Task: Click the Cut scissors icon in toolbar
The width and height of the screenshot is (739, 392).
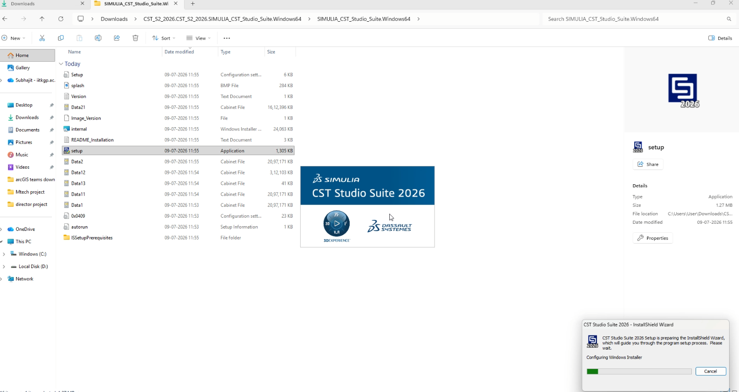Action: 42,38
